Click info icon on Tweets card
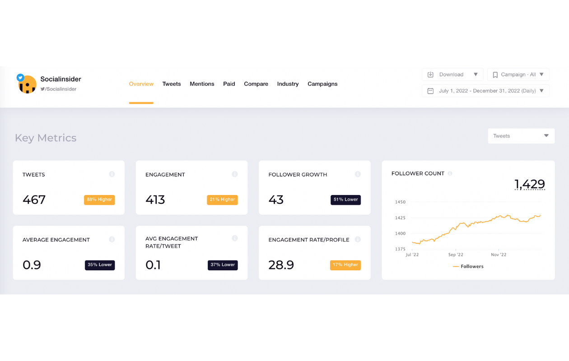The image size is (569, 361). [112, 174]
